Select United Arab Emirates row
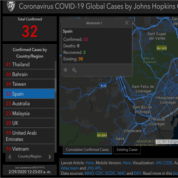 click(29, 136)
